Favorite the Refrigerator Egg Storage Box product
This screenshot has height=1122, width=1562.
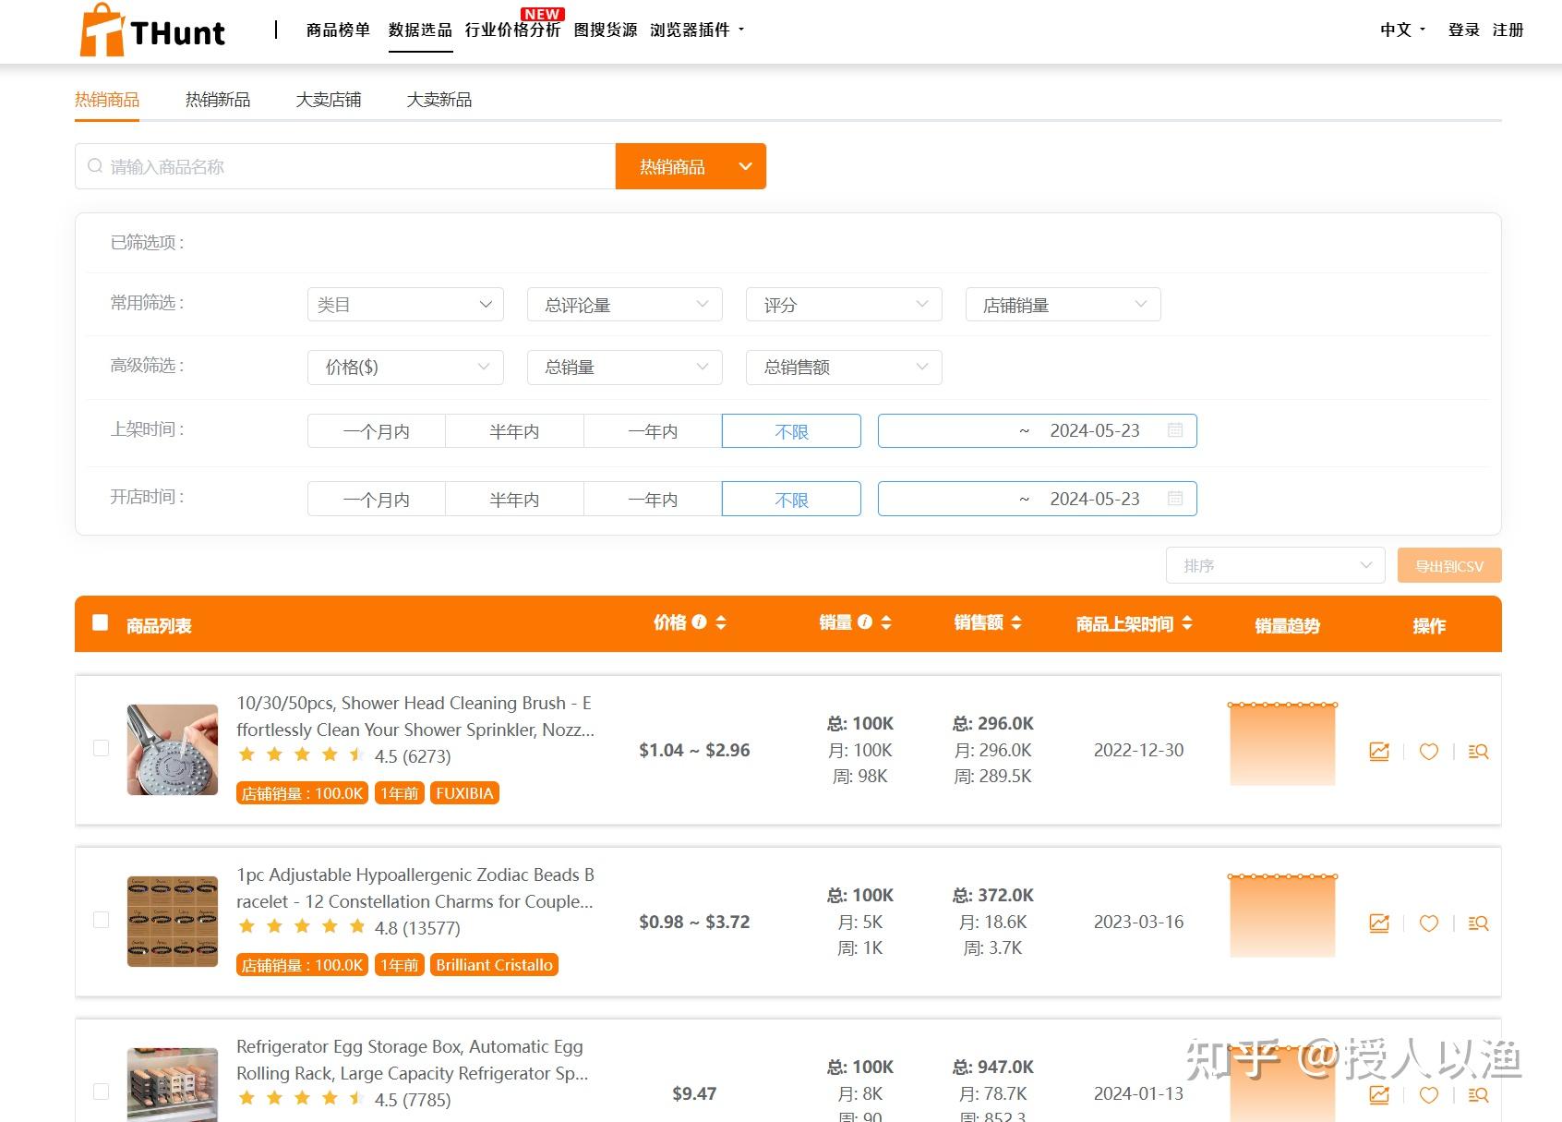coord(1429,1095)
